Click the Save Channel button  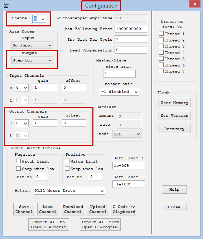tap(24, 209)
